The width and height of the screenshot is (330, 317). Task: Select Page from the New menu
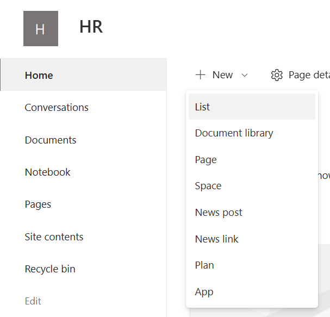206,159
